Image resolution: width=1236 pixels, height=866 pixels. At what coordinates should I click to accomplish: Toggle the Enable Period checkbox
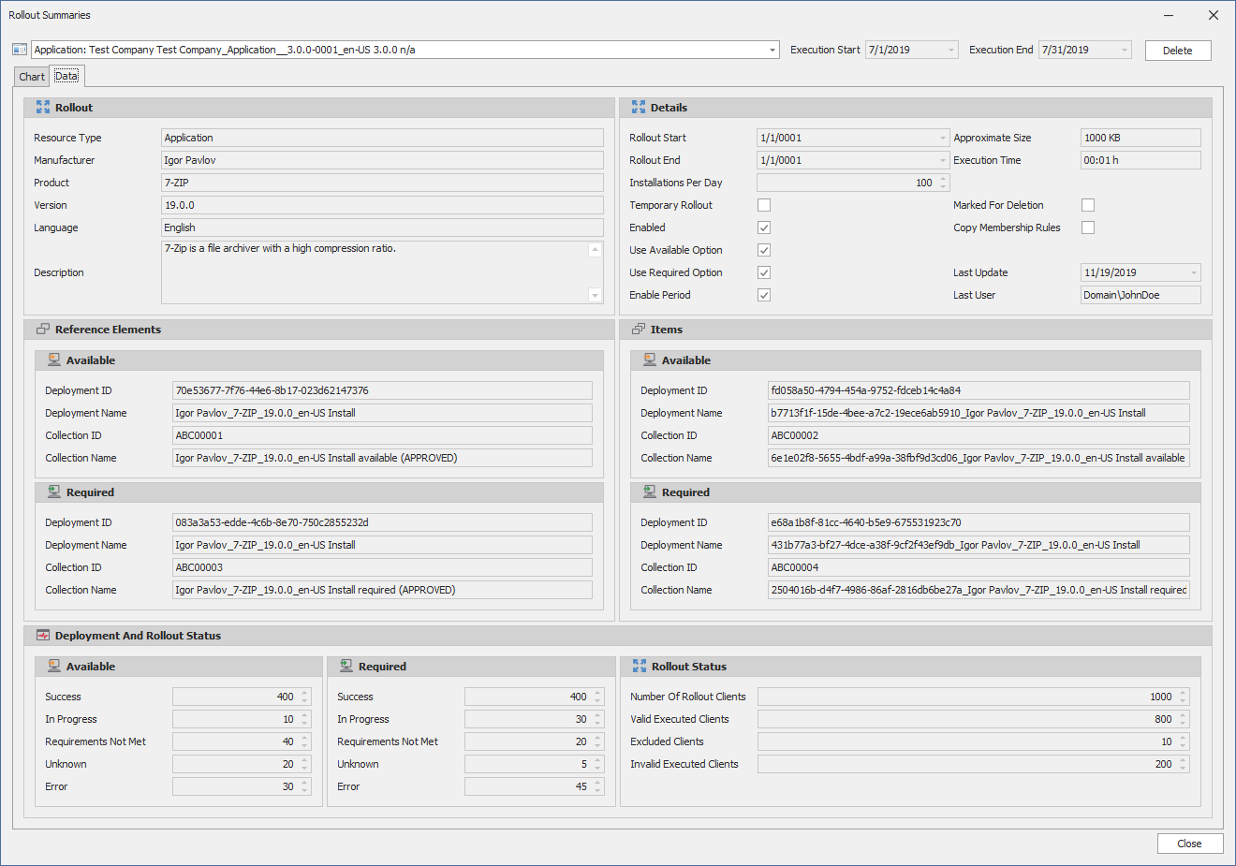764,295
